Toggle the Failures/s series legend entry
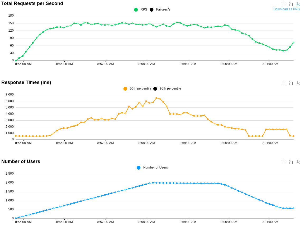Screen dimensions: 304x237 click(x=163, y=9)
